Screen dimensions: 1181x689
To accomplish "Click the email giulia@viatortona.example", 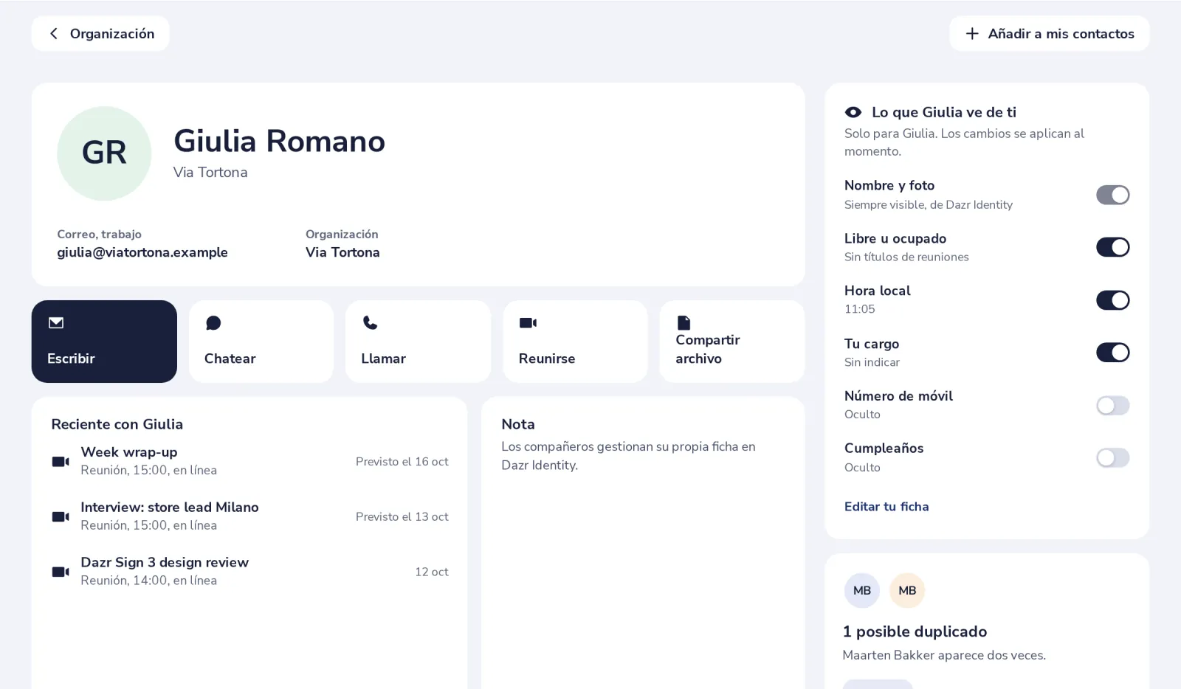I will pyautogui.click(x=142, y=252).
